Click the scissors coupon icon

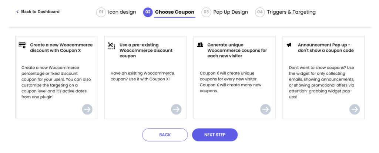pos(111,45)
